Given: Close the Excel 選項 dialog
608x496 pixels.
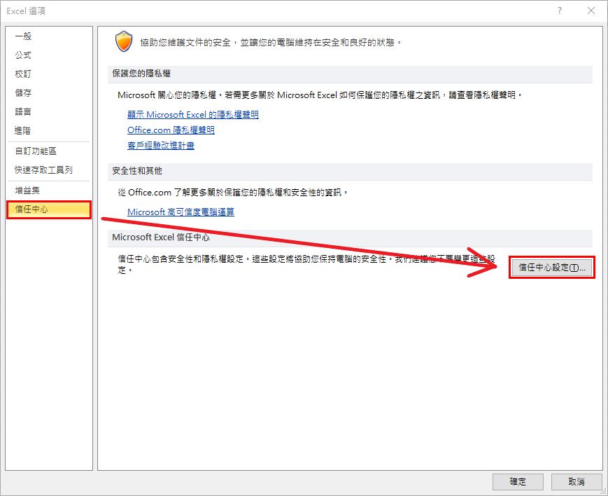Looking at the screenshot, I should [591, 11].
